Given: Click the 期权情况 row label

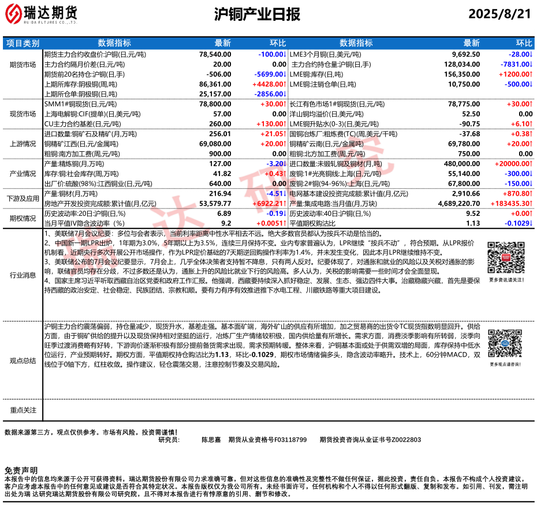Looking at the screenshot, I should click(23, 218).
